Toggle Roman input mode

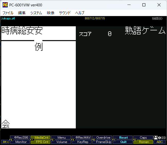(143, 142)
